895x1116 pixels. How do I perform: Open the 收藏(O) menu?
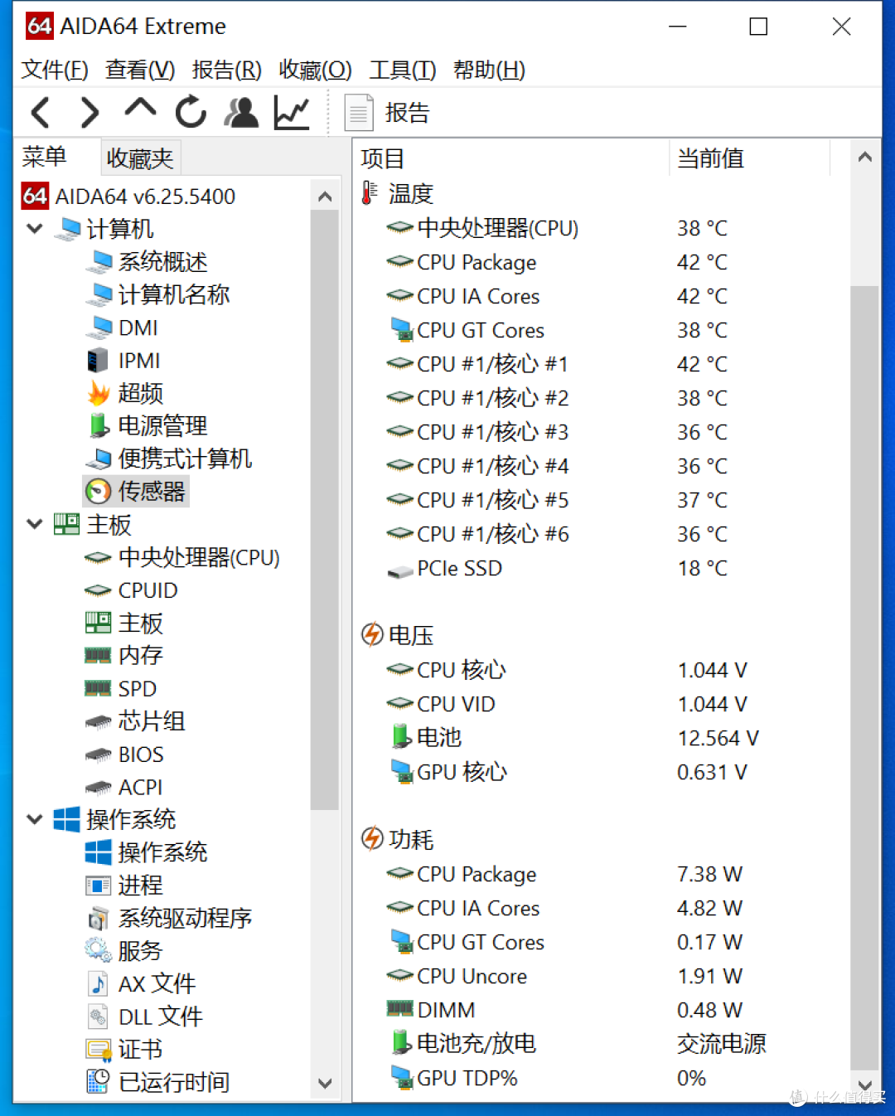[315, 70]
